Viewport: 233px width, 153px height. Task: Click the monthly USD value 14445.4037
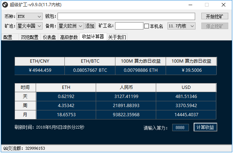coord(186,115)
